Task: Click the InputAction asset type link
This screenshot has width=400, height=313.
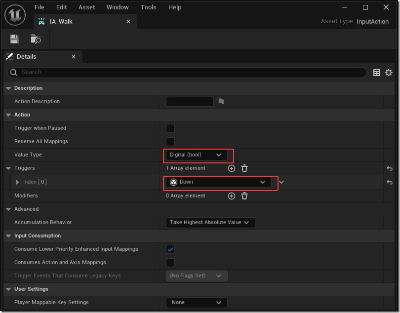Action: 372,21
